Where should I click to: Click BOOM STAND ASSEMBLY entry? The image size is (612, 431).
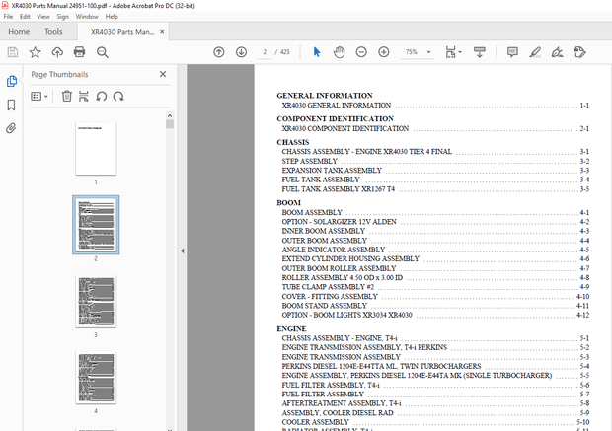(x=325, y=306)
